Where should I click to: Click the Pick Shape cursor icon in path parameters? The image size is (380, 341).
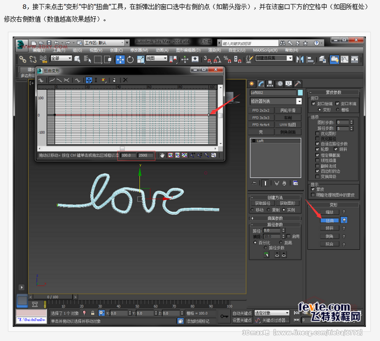tap(267, 255)
